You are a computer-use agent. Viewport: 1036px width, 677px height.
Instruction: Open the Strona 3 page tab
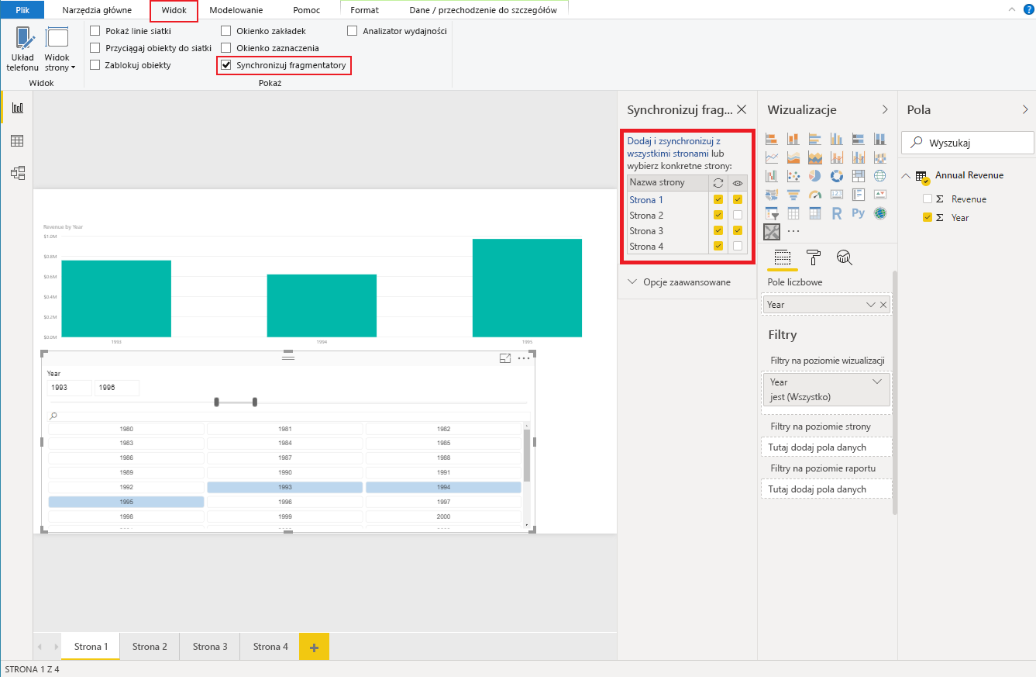(x=208, y=644)
